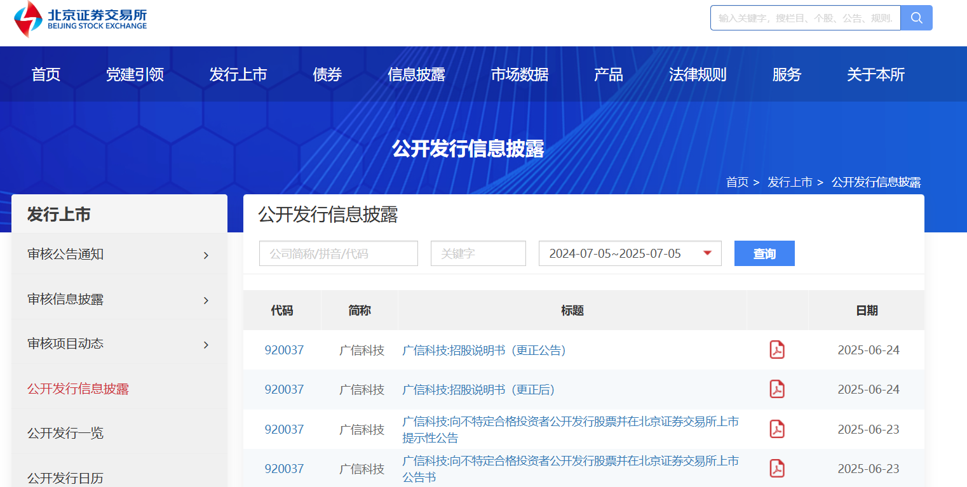Open 发行上市 navigation item
This screenshot has width=967, height=487.
pos(238,75)
